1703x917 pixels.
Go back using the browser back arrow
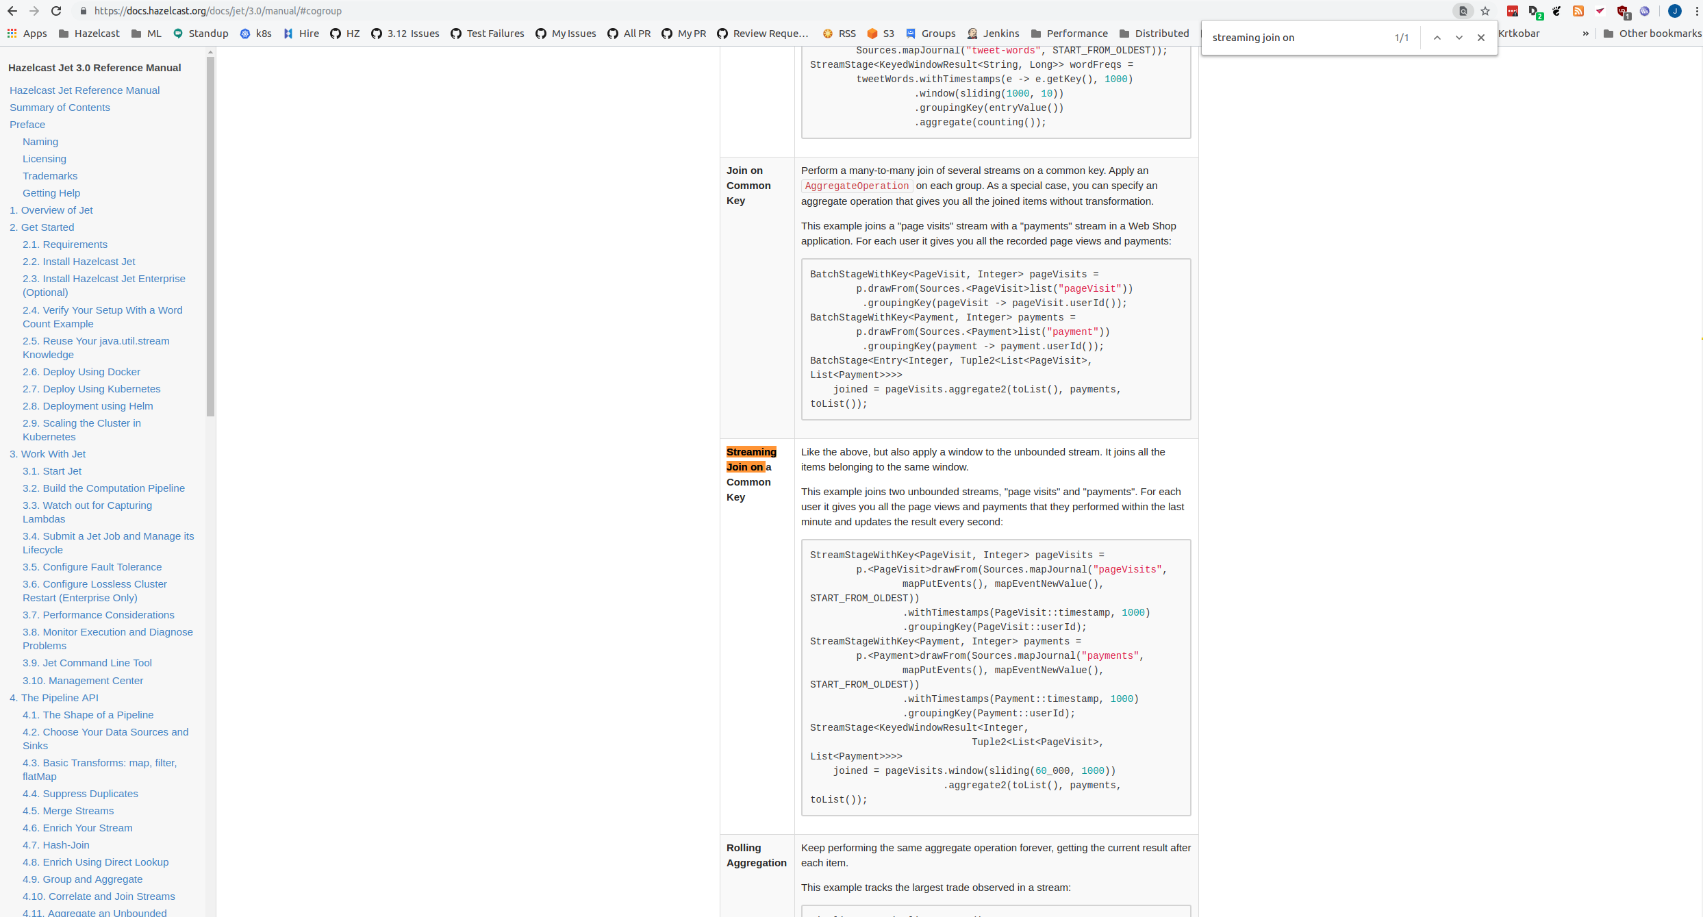pos(12,11)
